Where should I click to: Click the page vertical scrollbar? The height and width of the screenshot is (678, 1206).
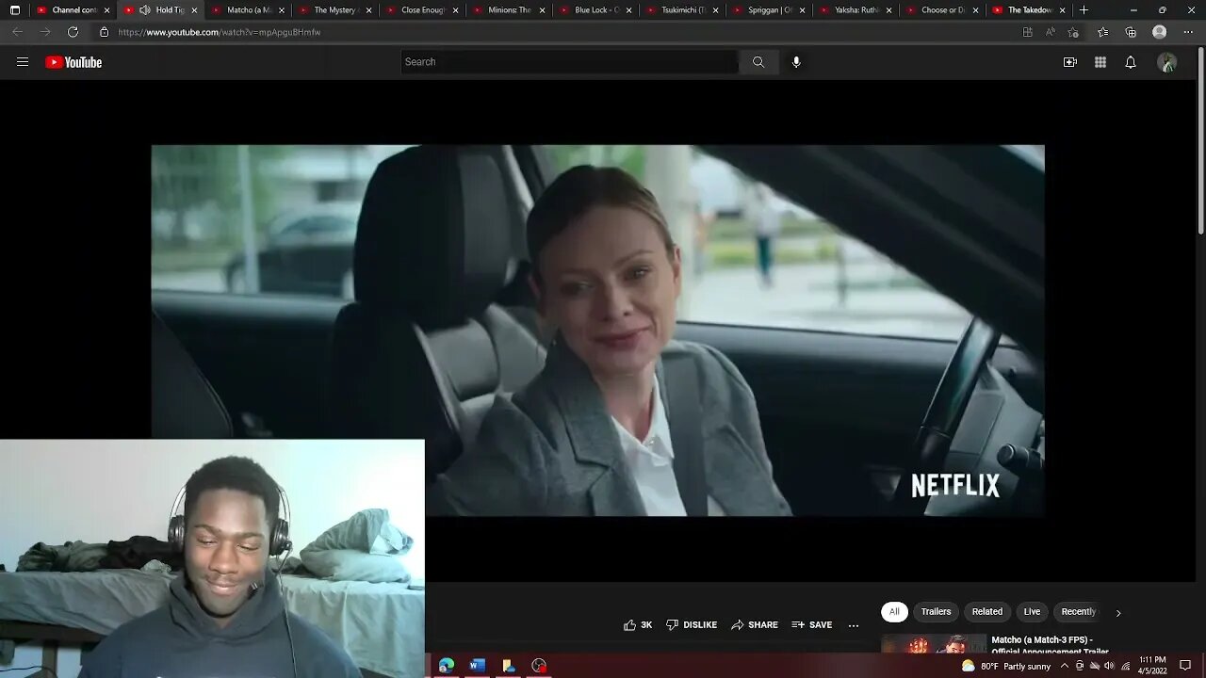point(1200,141)
